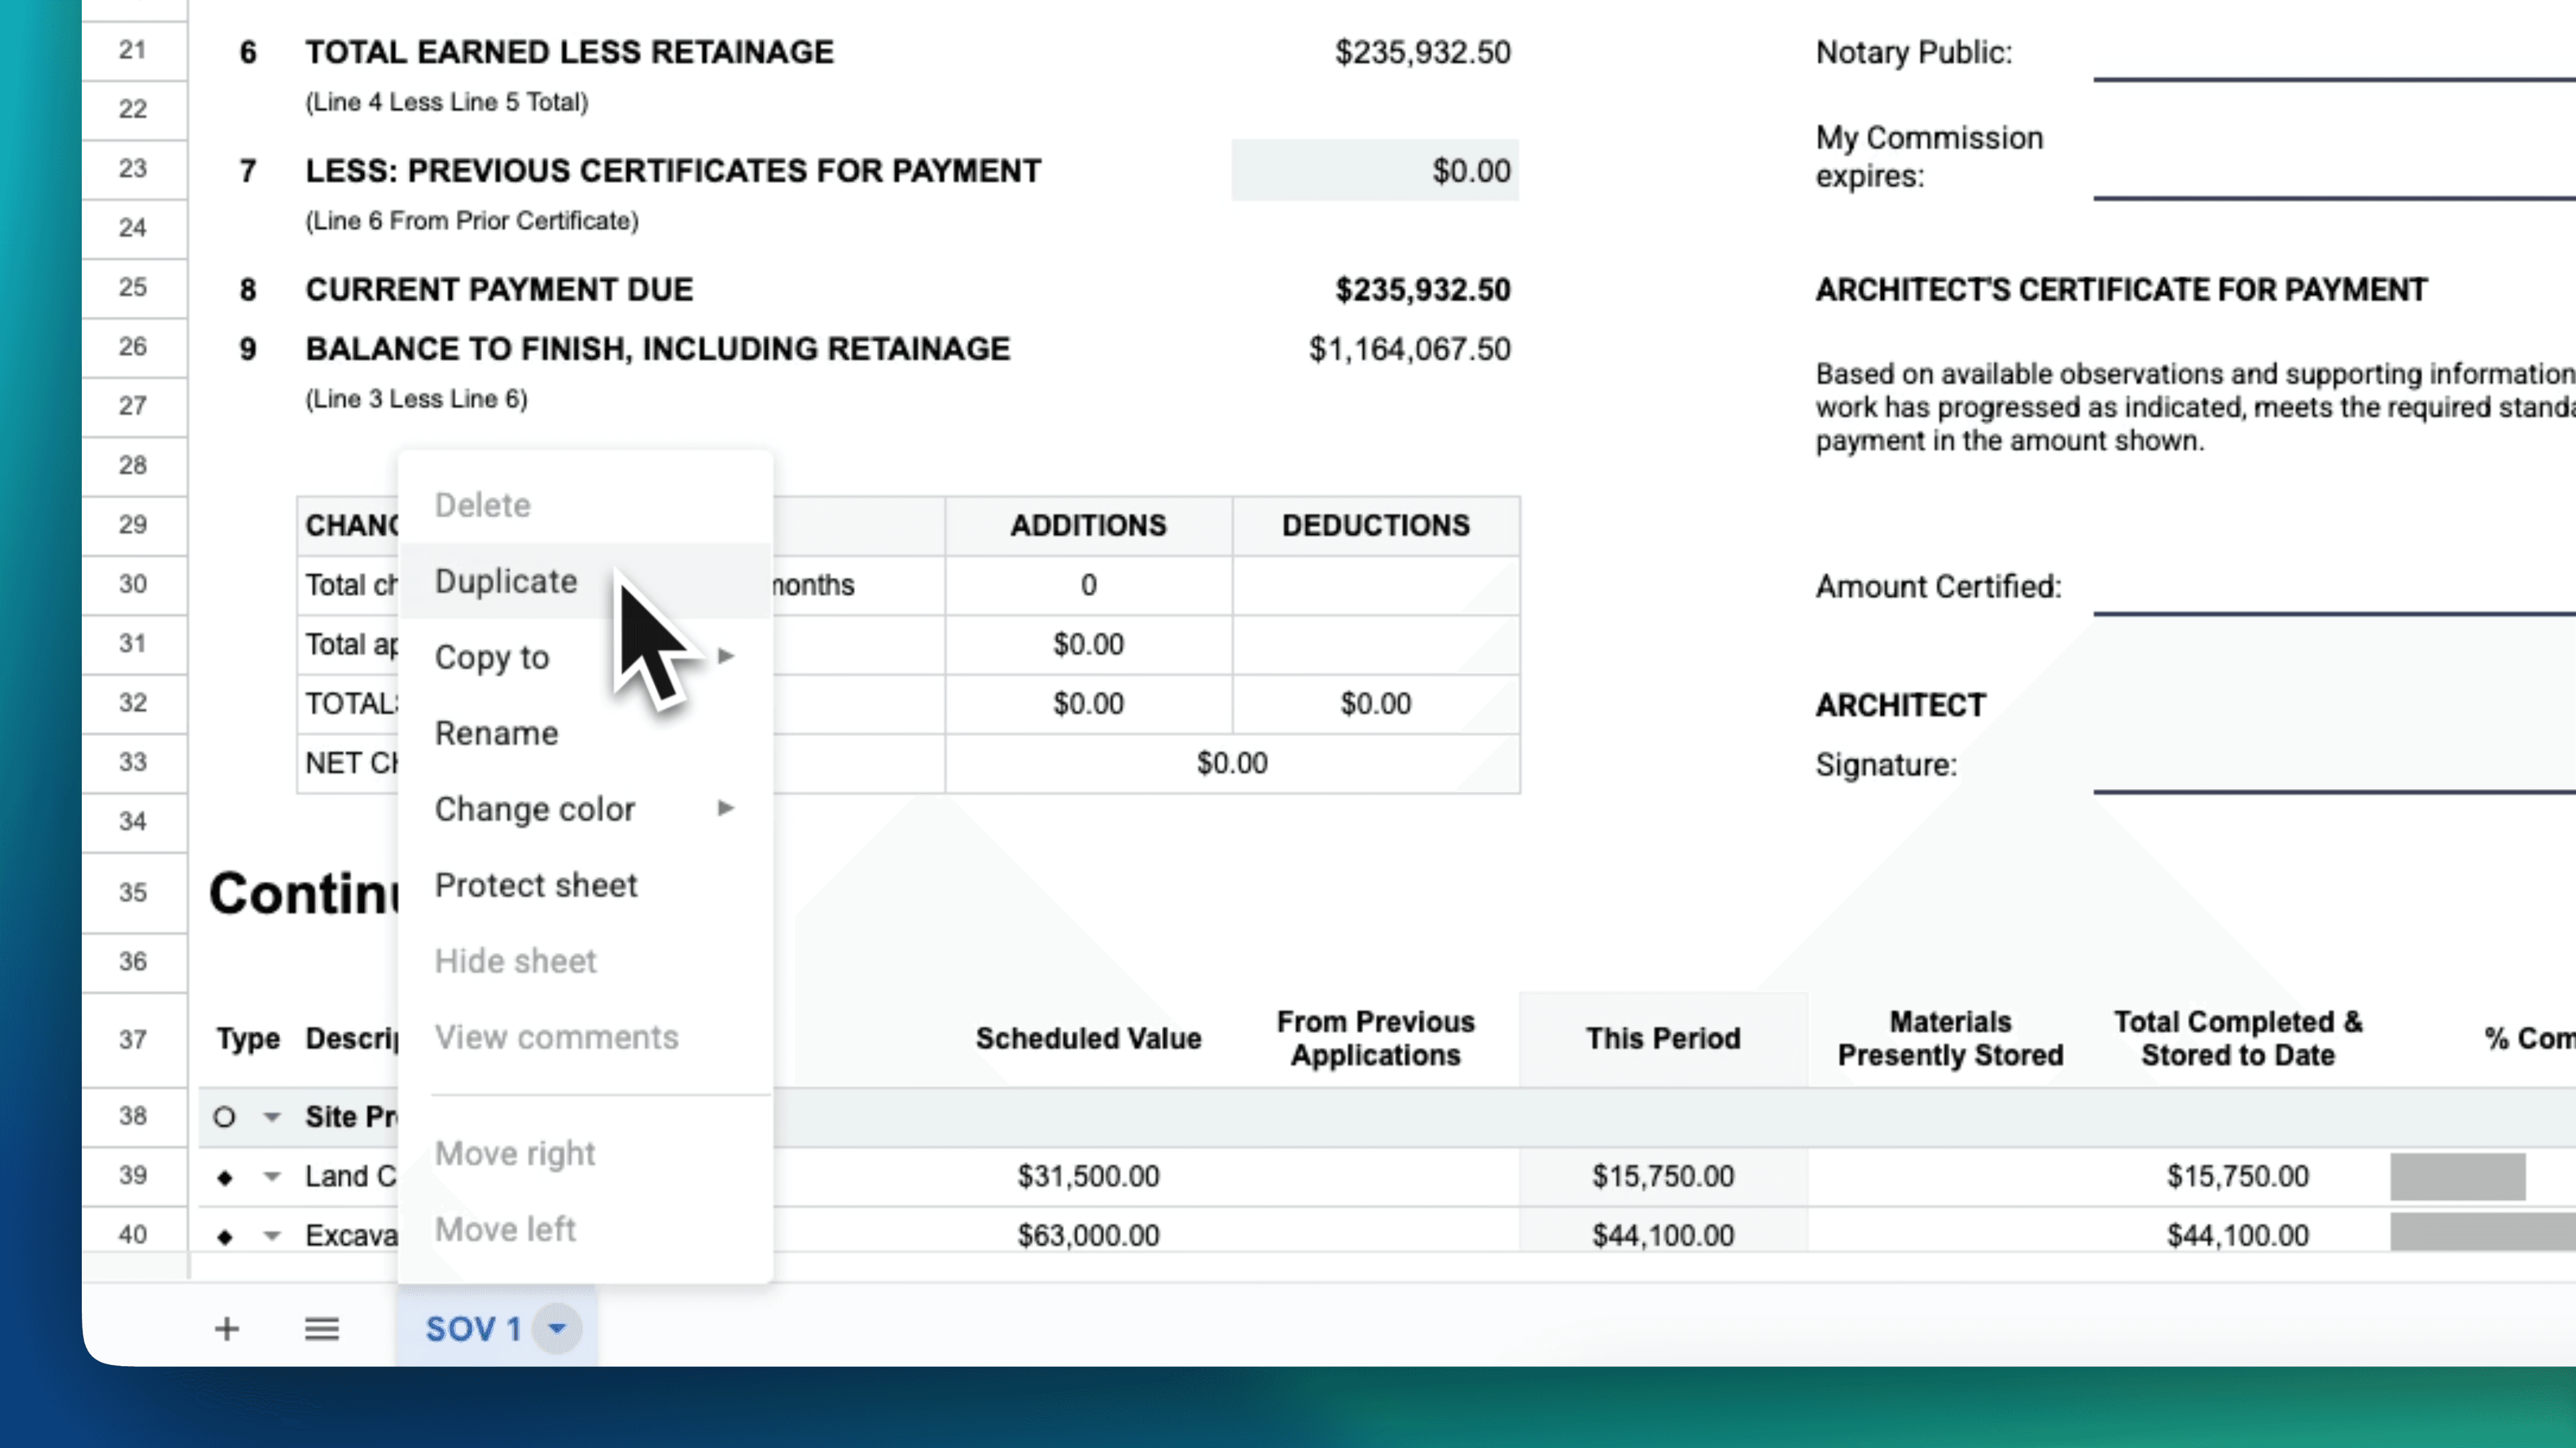The width and height of the screenshot is (2576, 1448).
Task: Click the diamond type icon in Land C row
Action: (225, 1178)
